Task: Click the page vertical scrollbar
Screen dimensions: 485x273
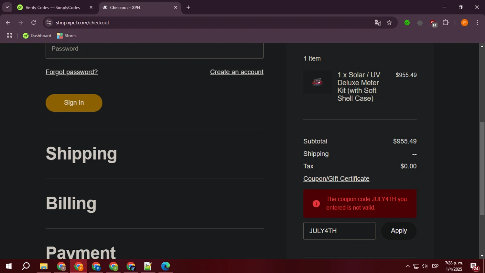Action: [x=482, y=168]
